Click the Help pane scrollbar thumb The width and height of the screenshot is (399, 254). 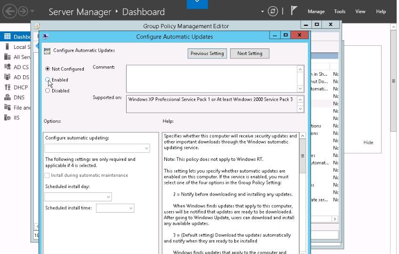[x=303, y=156]
